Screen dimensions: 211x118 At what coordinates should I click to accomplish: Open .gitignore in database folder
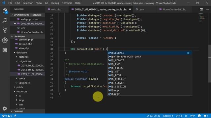click(27, 83)
